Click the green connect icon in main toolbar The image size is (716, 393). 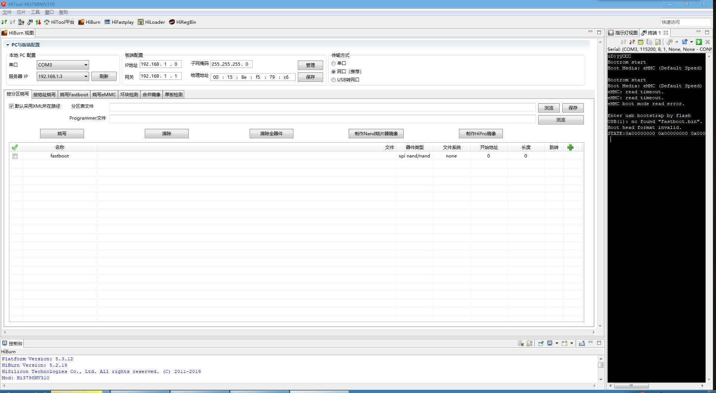4,22
